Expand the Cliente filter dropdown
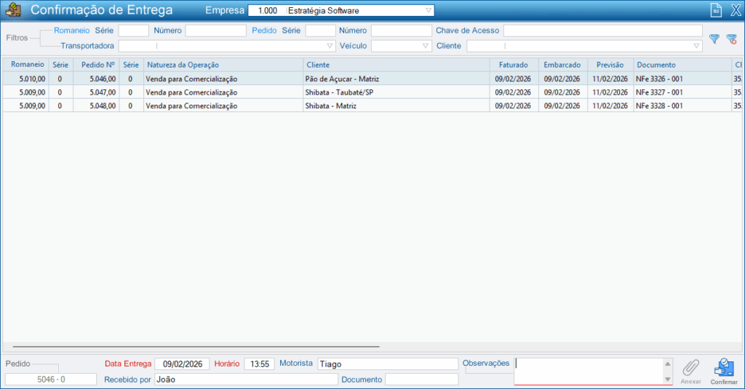Screen dimensions: 745x389 [x=696, y=46]
